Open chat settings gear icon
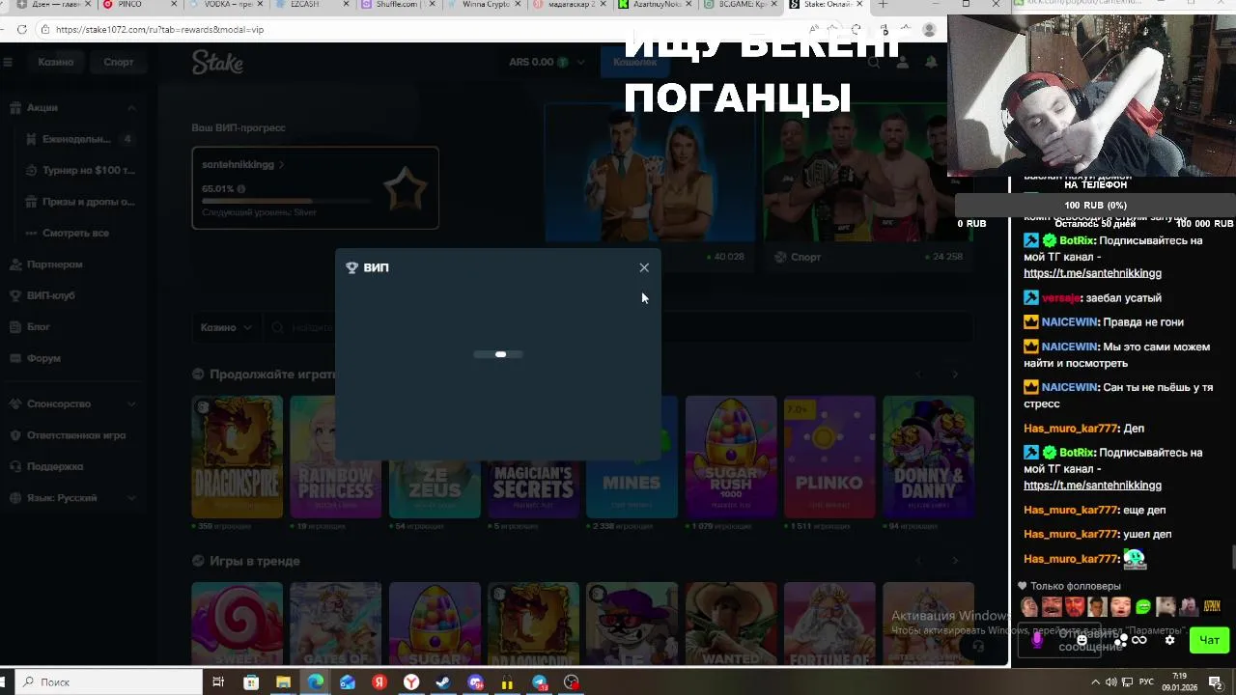Viewport: 1236px width, 695px height. click(1170, 640)
